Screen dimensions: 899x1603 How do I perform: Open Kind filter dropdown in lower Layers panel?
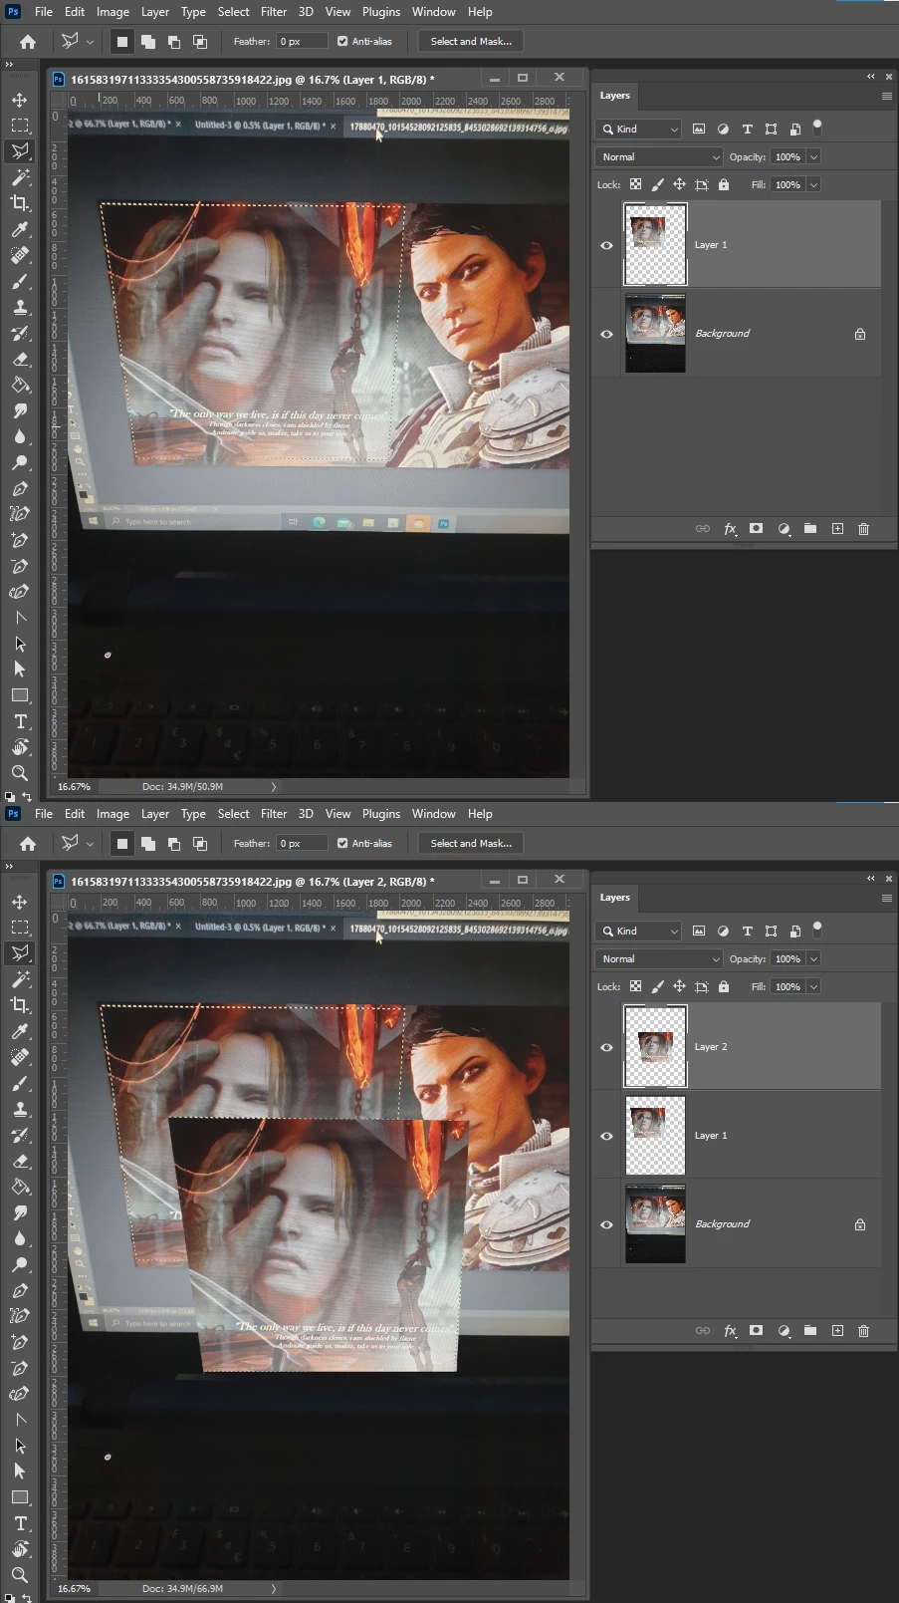639,931
